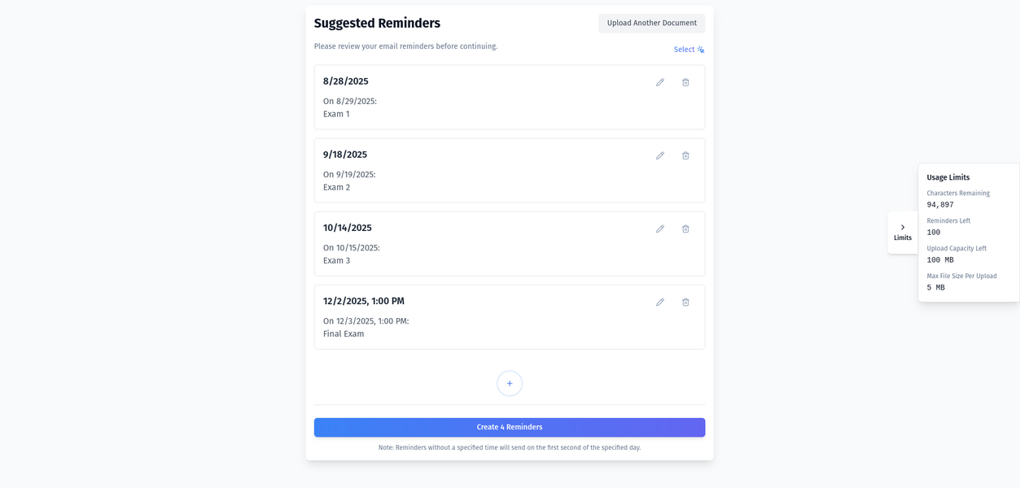Delete the 10/14/2025 Exam 3 reminder
The width and height of the screenshot is (1020, 488).
(685, 229)
